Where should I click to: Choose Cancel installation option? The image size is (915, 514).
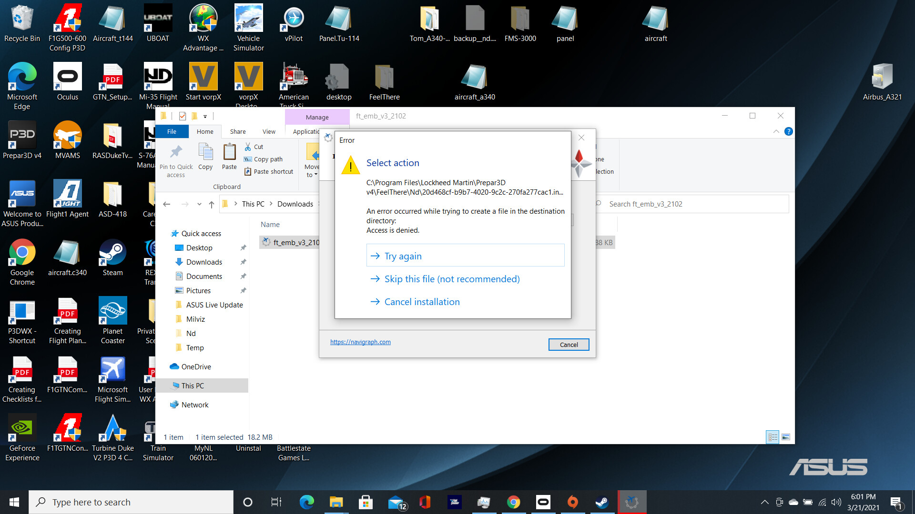422,302
